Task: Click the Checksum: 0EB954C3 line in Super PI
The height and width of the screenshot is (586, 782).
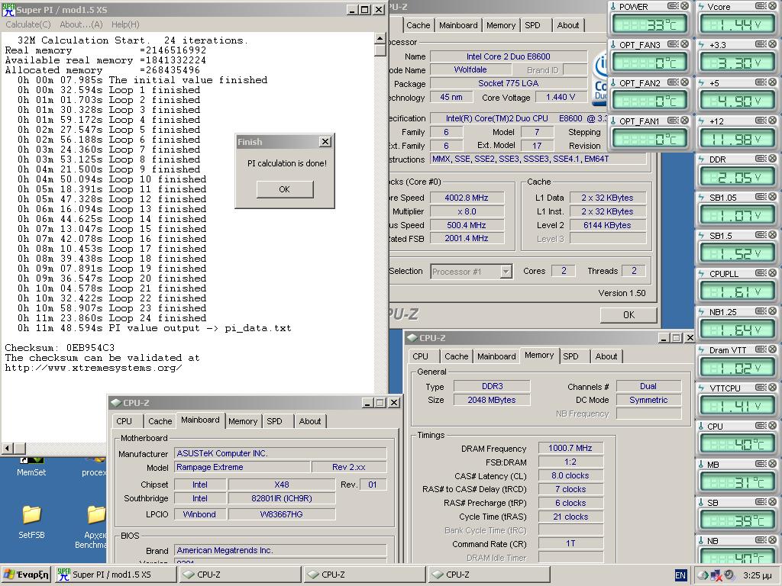Action: [x=60, y=348]
